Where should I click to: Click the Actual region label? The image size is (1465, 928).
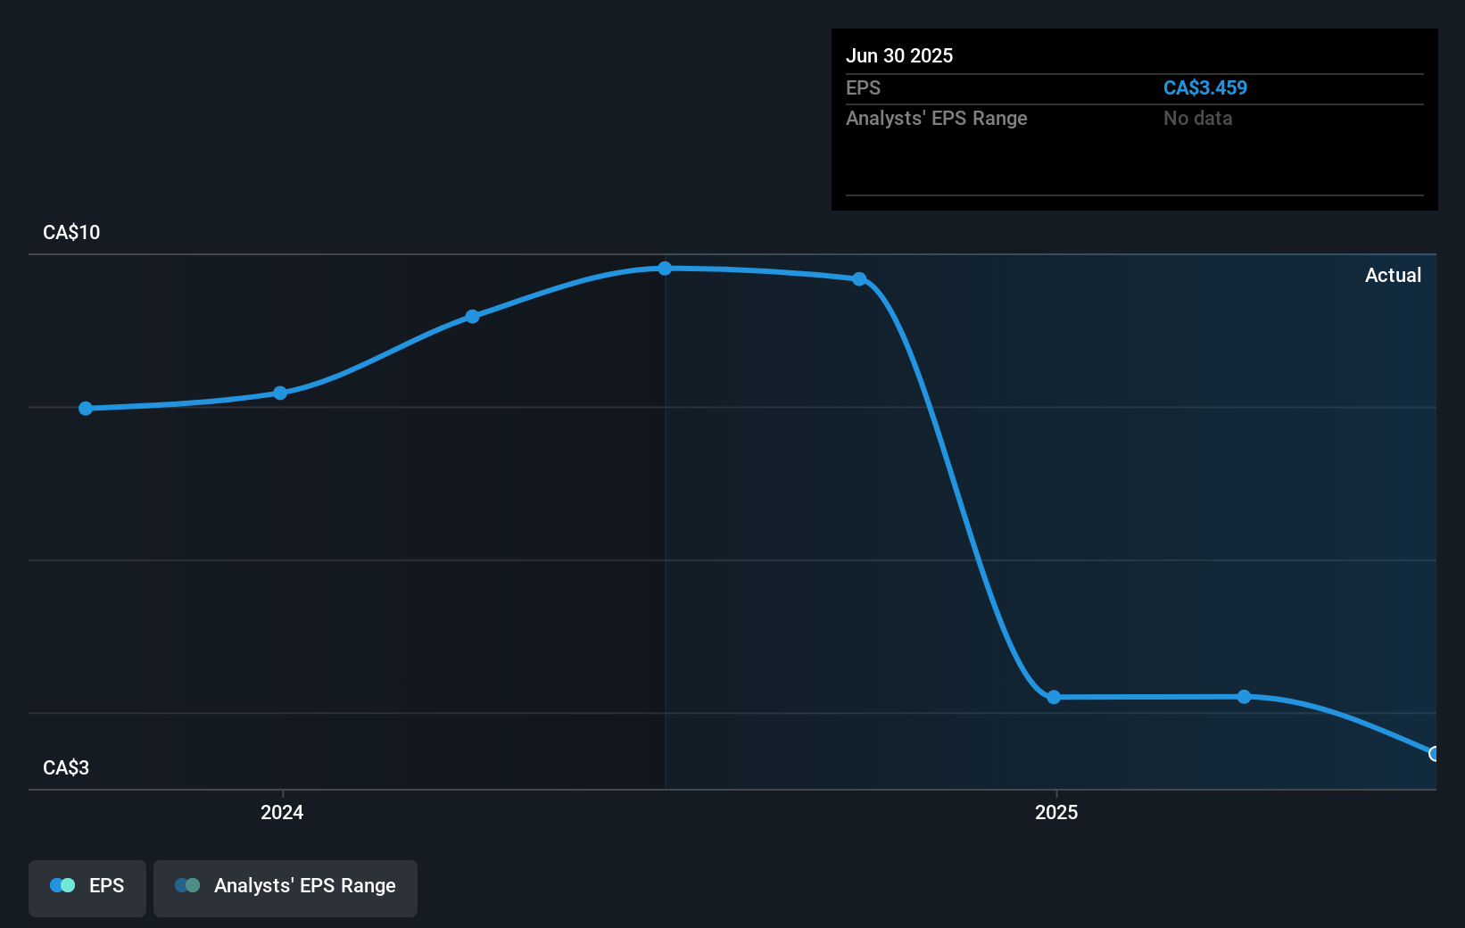[x=1393, y=276]
